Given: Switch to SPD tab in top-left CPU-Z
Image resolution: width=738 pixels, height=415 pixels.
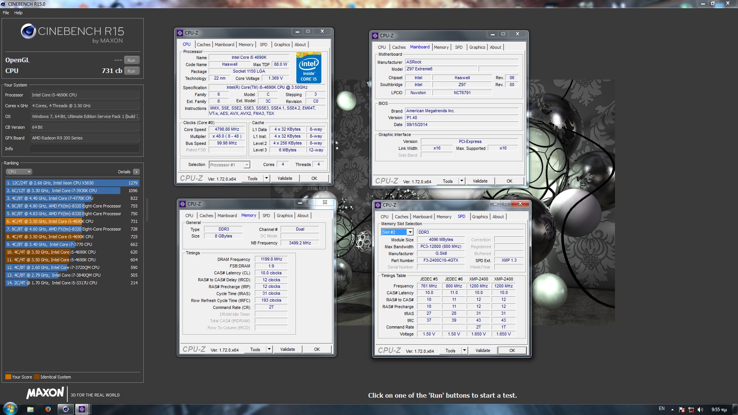Looking at the screenshot, I should pyautogui.click(x=263, y=45).
